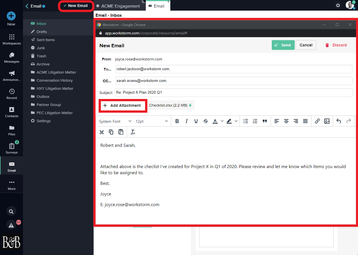This screenshot has height=255, width=358.
Task: Click the search magnifier icon in sidebar
Action: click(11, 211)
